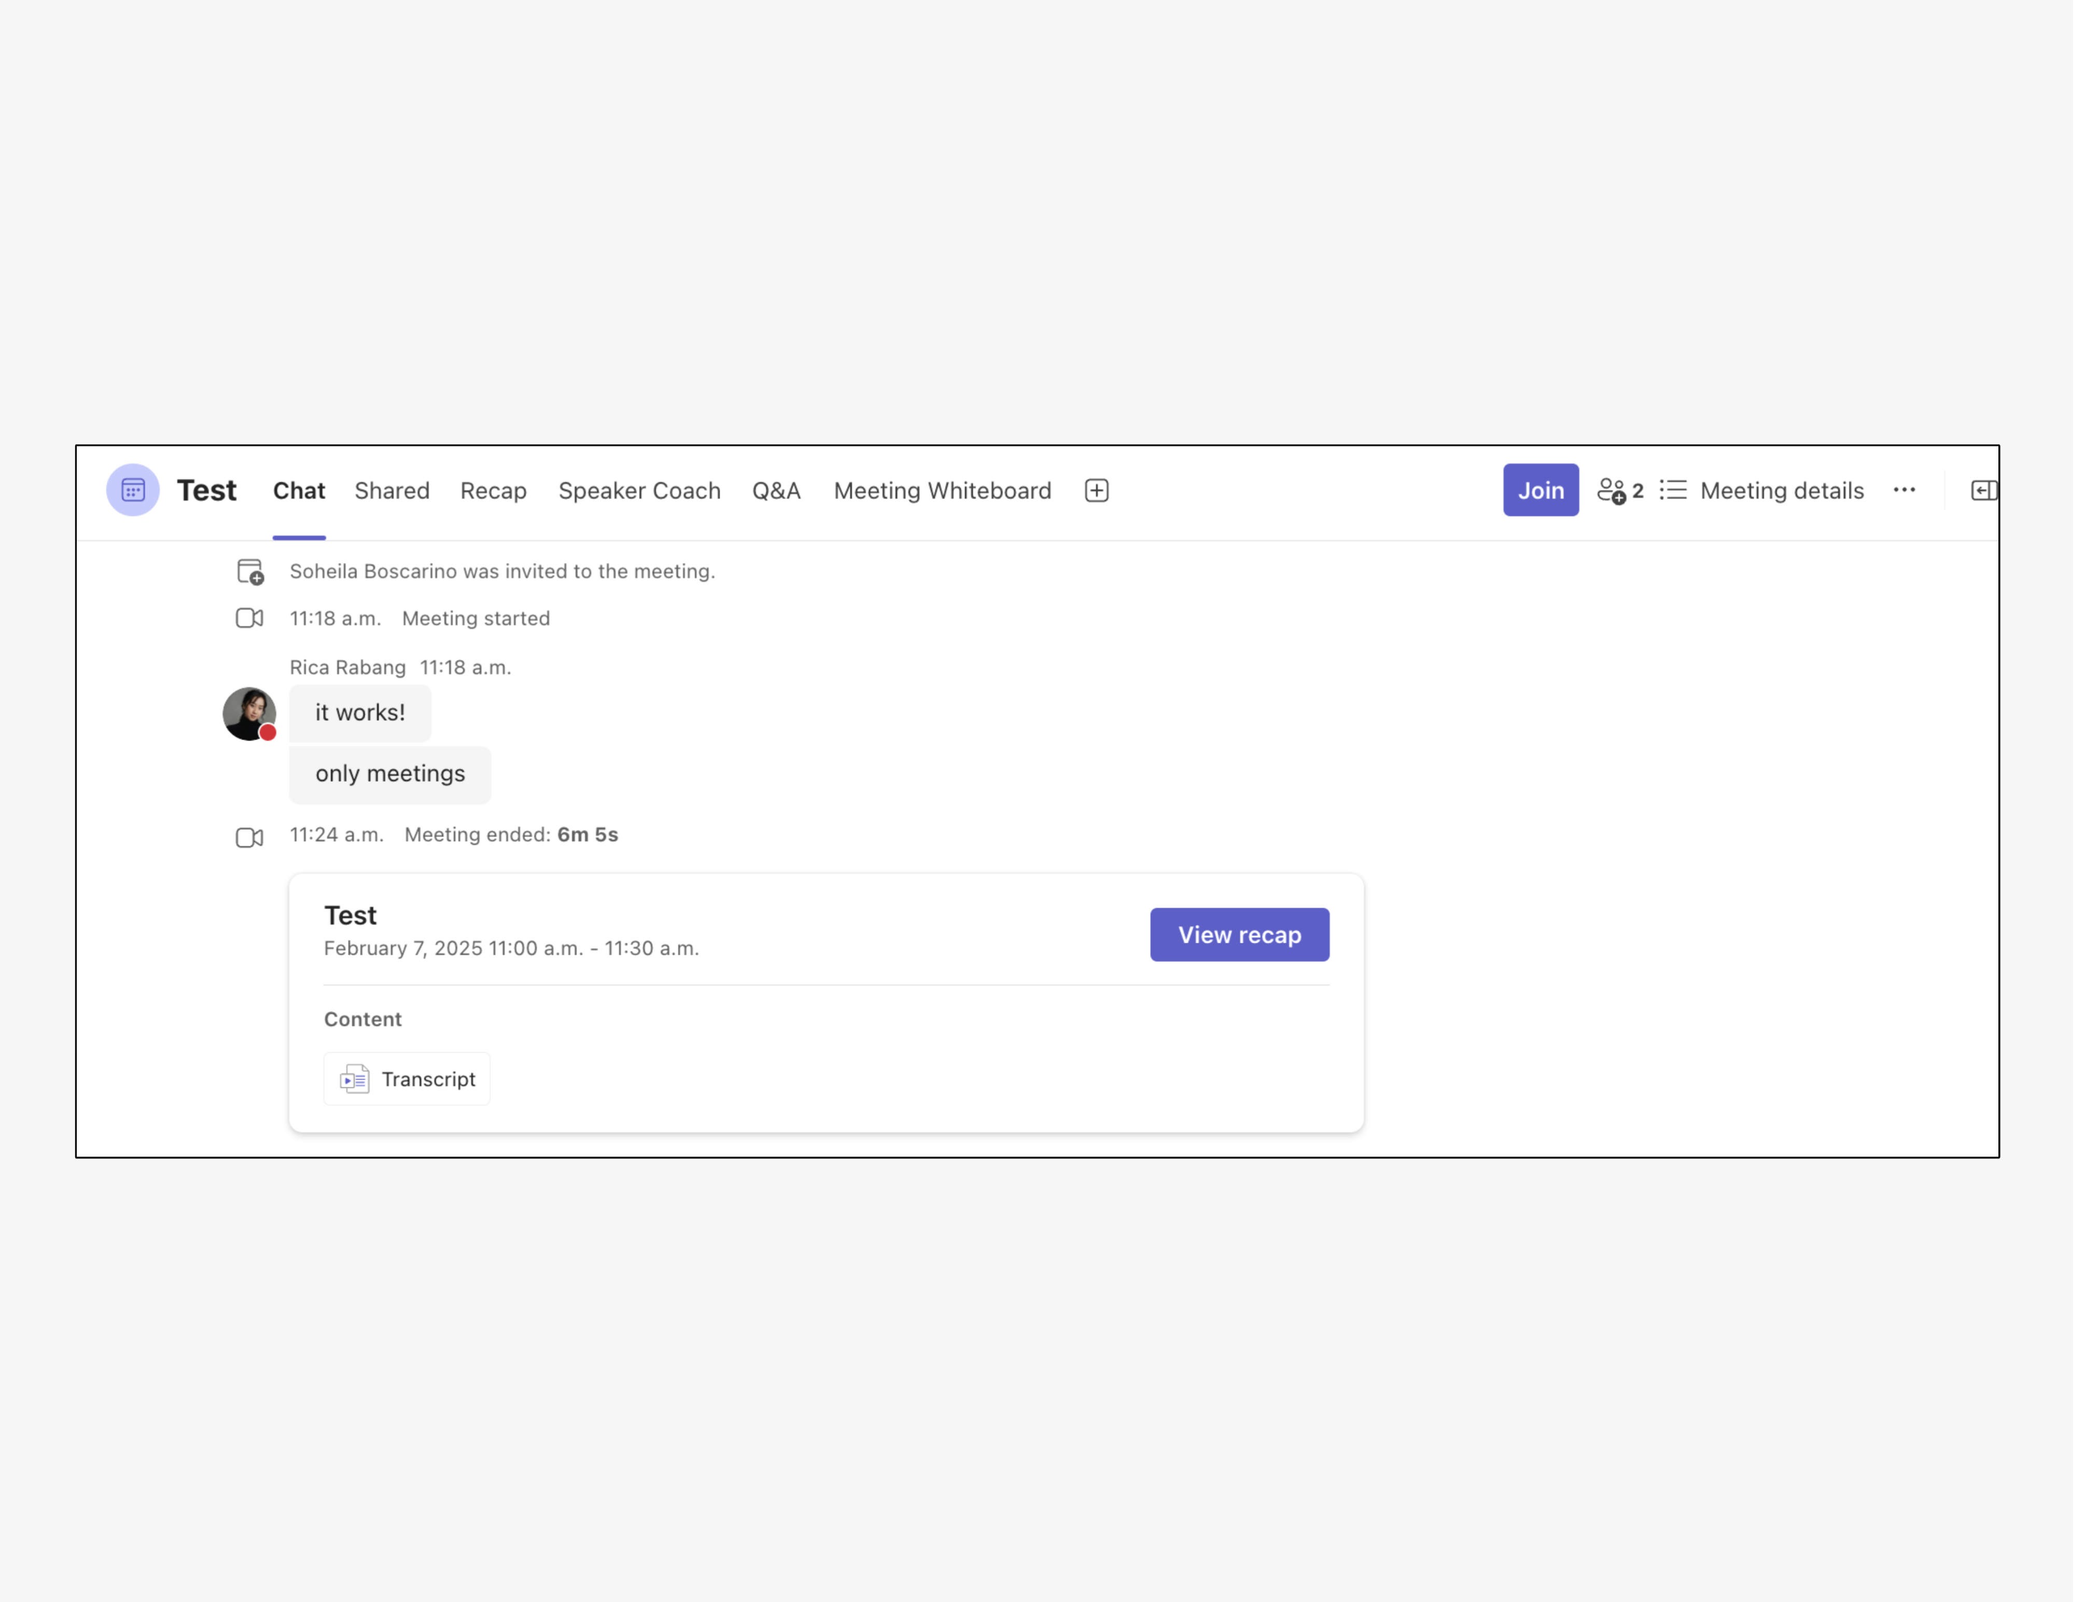This screenshot has height=1602, width=2074.
Task: Click video camera icon beside Meeting started
Action: (x=249, y=619)
